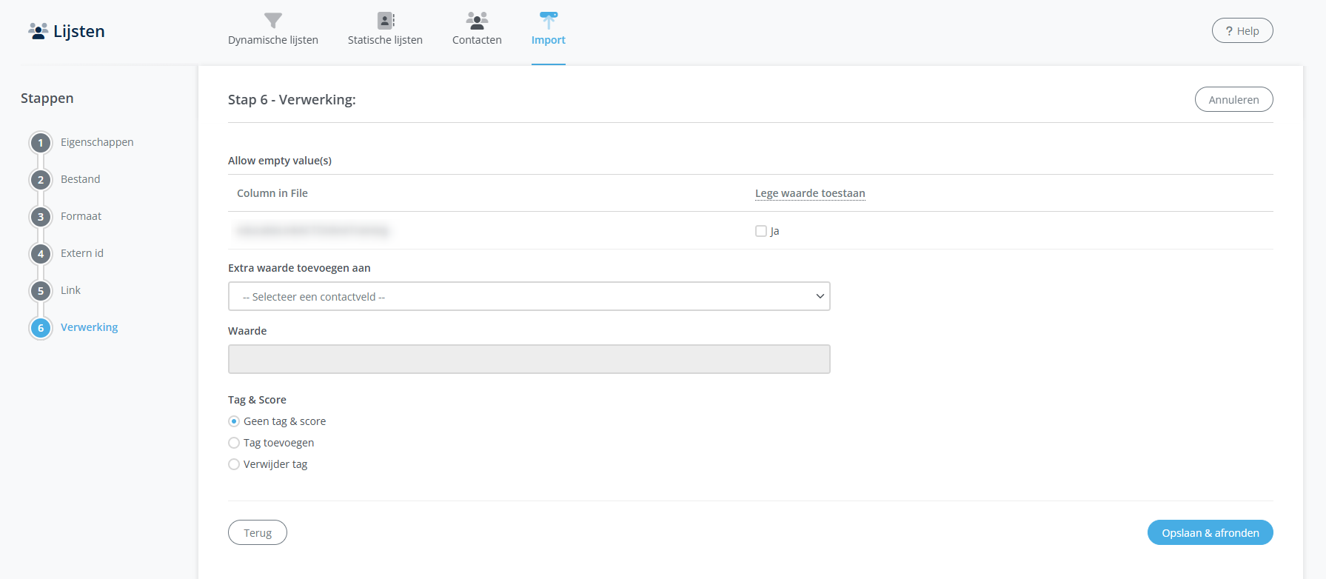The image size is (1326, 579).
Task: Open the Contacten tab label
Action: pyautogui.click(x=477, y=40)
